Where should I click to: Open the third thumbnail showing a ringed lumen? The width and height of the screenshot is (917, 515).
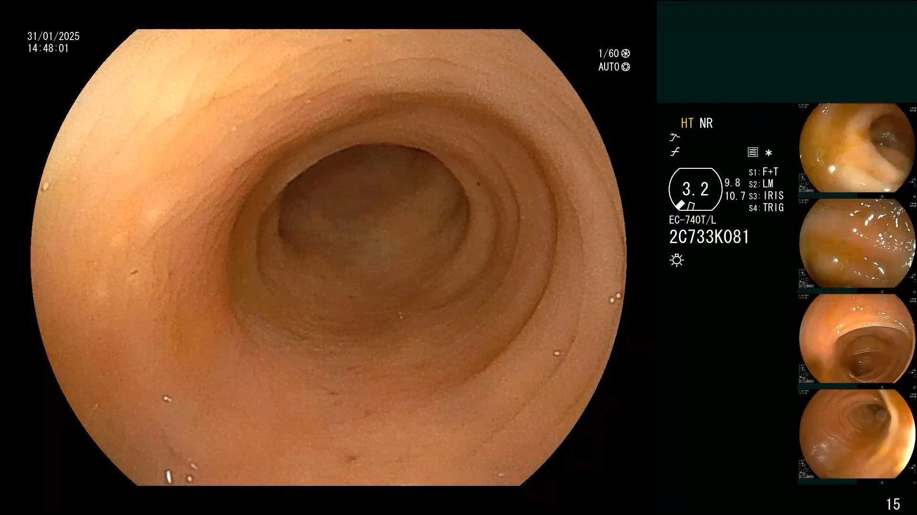(857, 339)
